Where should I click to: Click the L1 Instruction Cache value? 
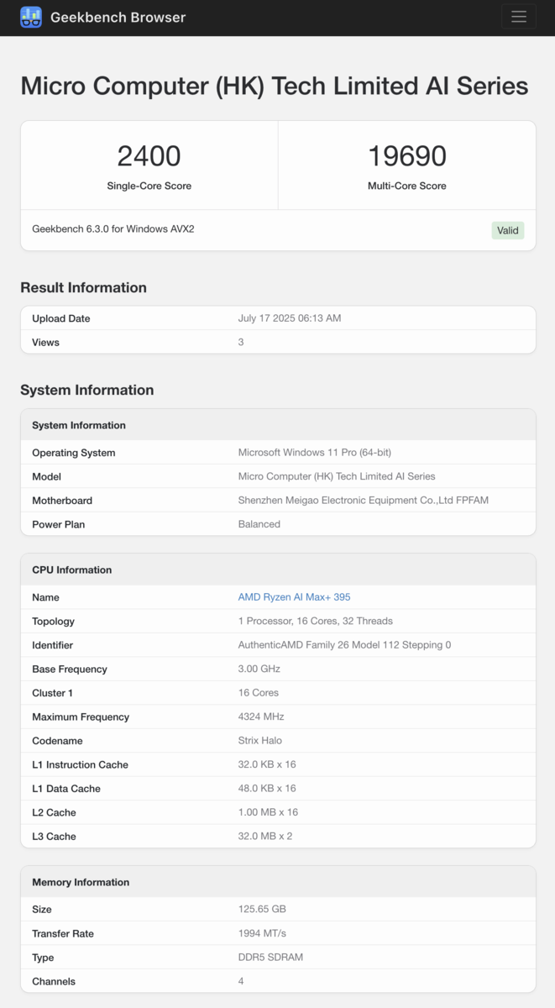coord(267,764)
